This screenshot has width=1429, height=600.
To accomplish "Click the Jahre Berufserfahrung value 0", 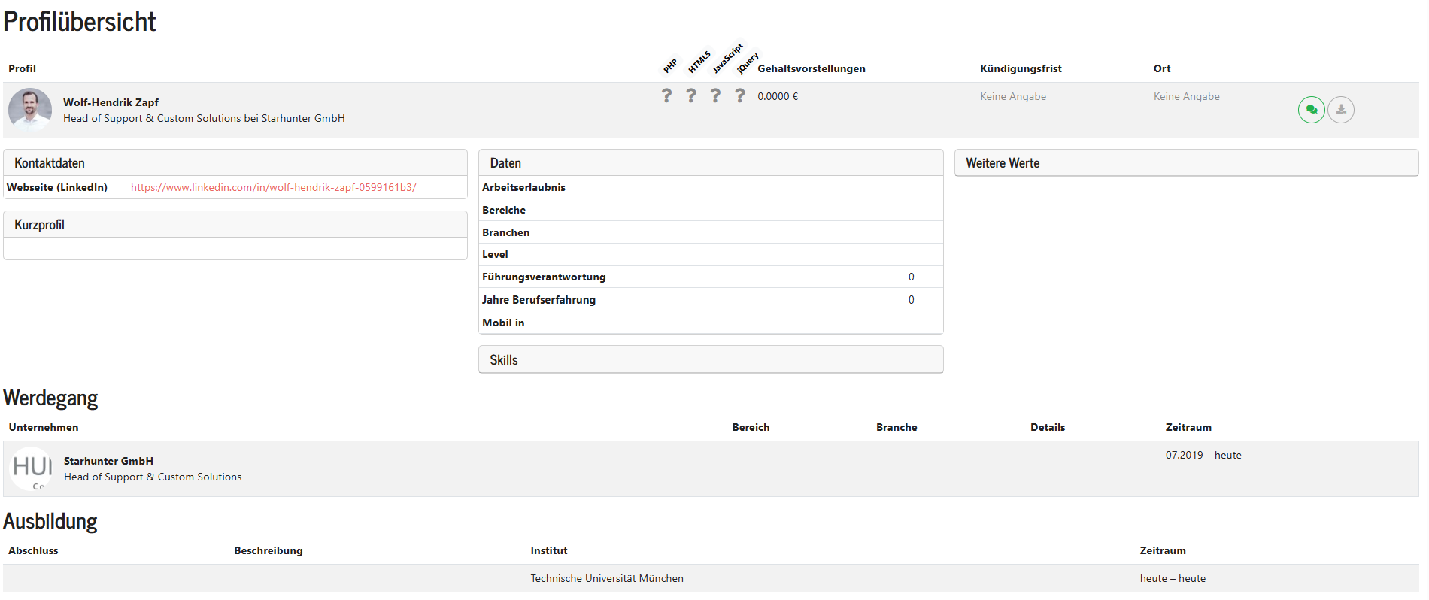I will point(911,299).
